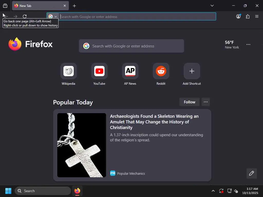Open the Google search engine selector dropdown
Image resolution: width=263 pixels, height=197 pixels.
53,16
